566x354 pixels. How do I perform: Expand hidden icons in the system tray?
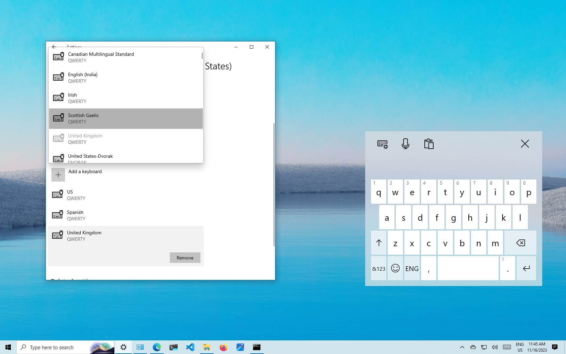tap(462, 347)
